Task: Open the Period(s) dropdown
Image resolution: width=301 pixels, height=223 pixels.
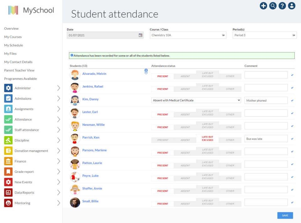Action: click(x=265, y=35)
